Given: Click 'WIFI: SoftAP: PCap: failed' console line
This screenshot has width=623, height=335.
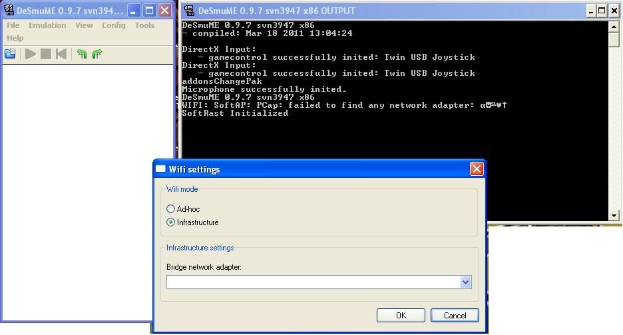Looking at the screenshot, I should tap(344, 105).
